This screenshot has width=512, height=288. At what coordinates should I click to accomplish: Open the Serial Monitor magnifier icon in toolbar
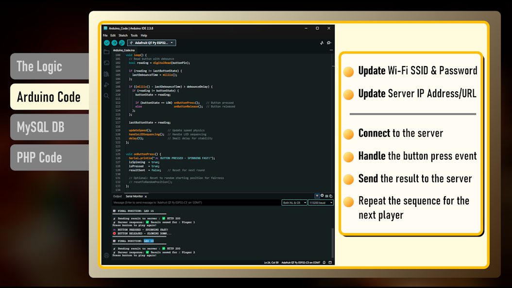[329, 43]
